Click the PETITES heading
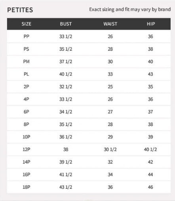This screenshot has width=175, height=201. 20,10
